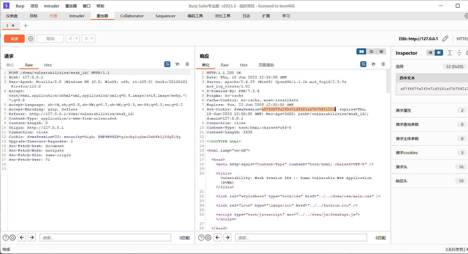Open dropdown next to next history arrow

tap(92, 39)
